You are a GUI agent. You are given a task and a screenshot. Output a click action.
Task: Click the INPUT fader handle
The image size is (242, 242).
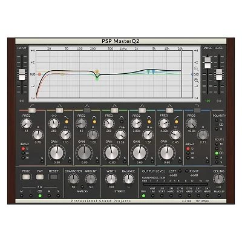[22, 74]
